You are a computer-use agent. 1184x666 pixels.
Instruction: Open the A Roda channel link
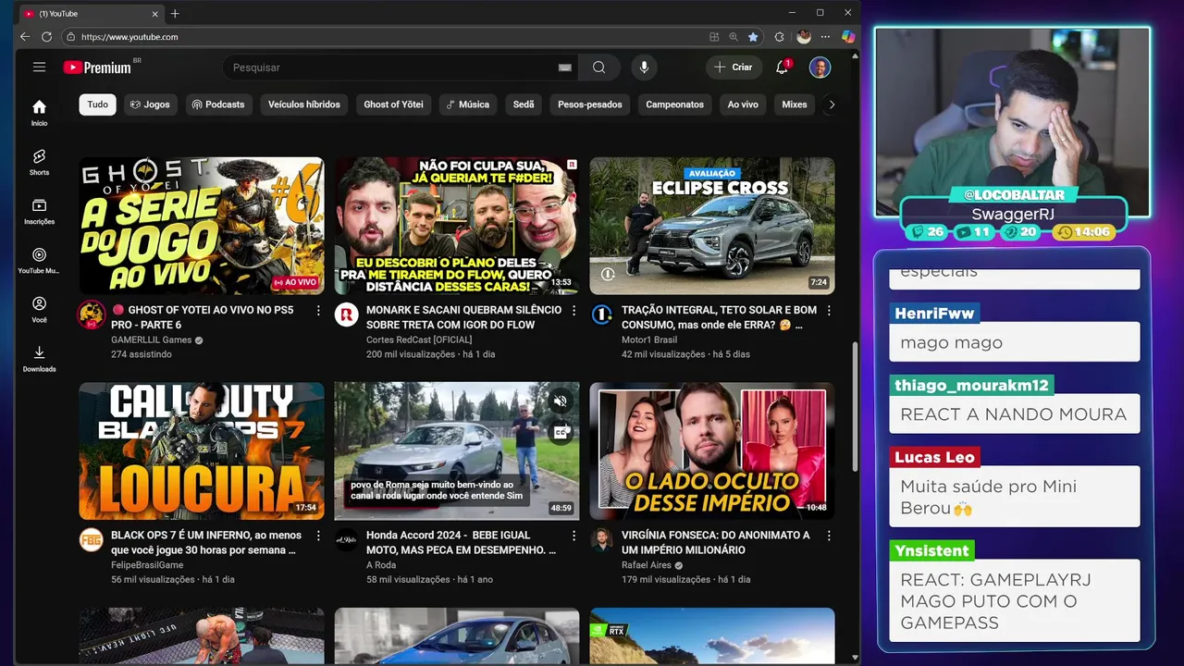(381, 565)
